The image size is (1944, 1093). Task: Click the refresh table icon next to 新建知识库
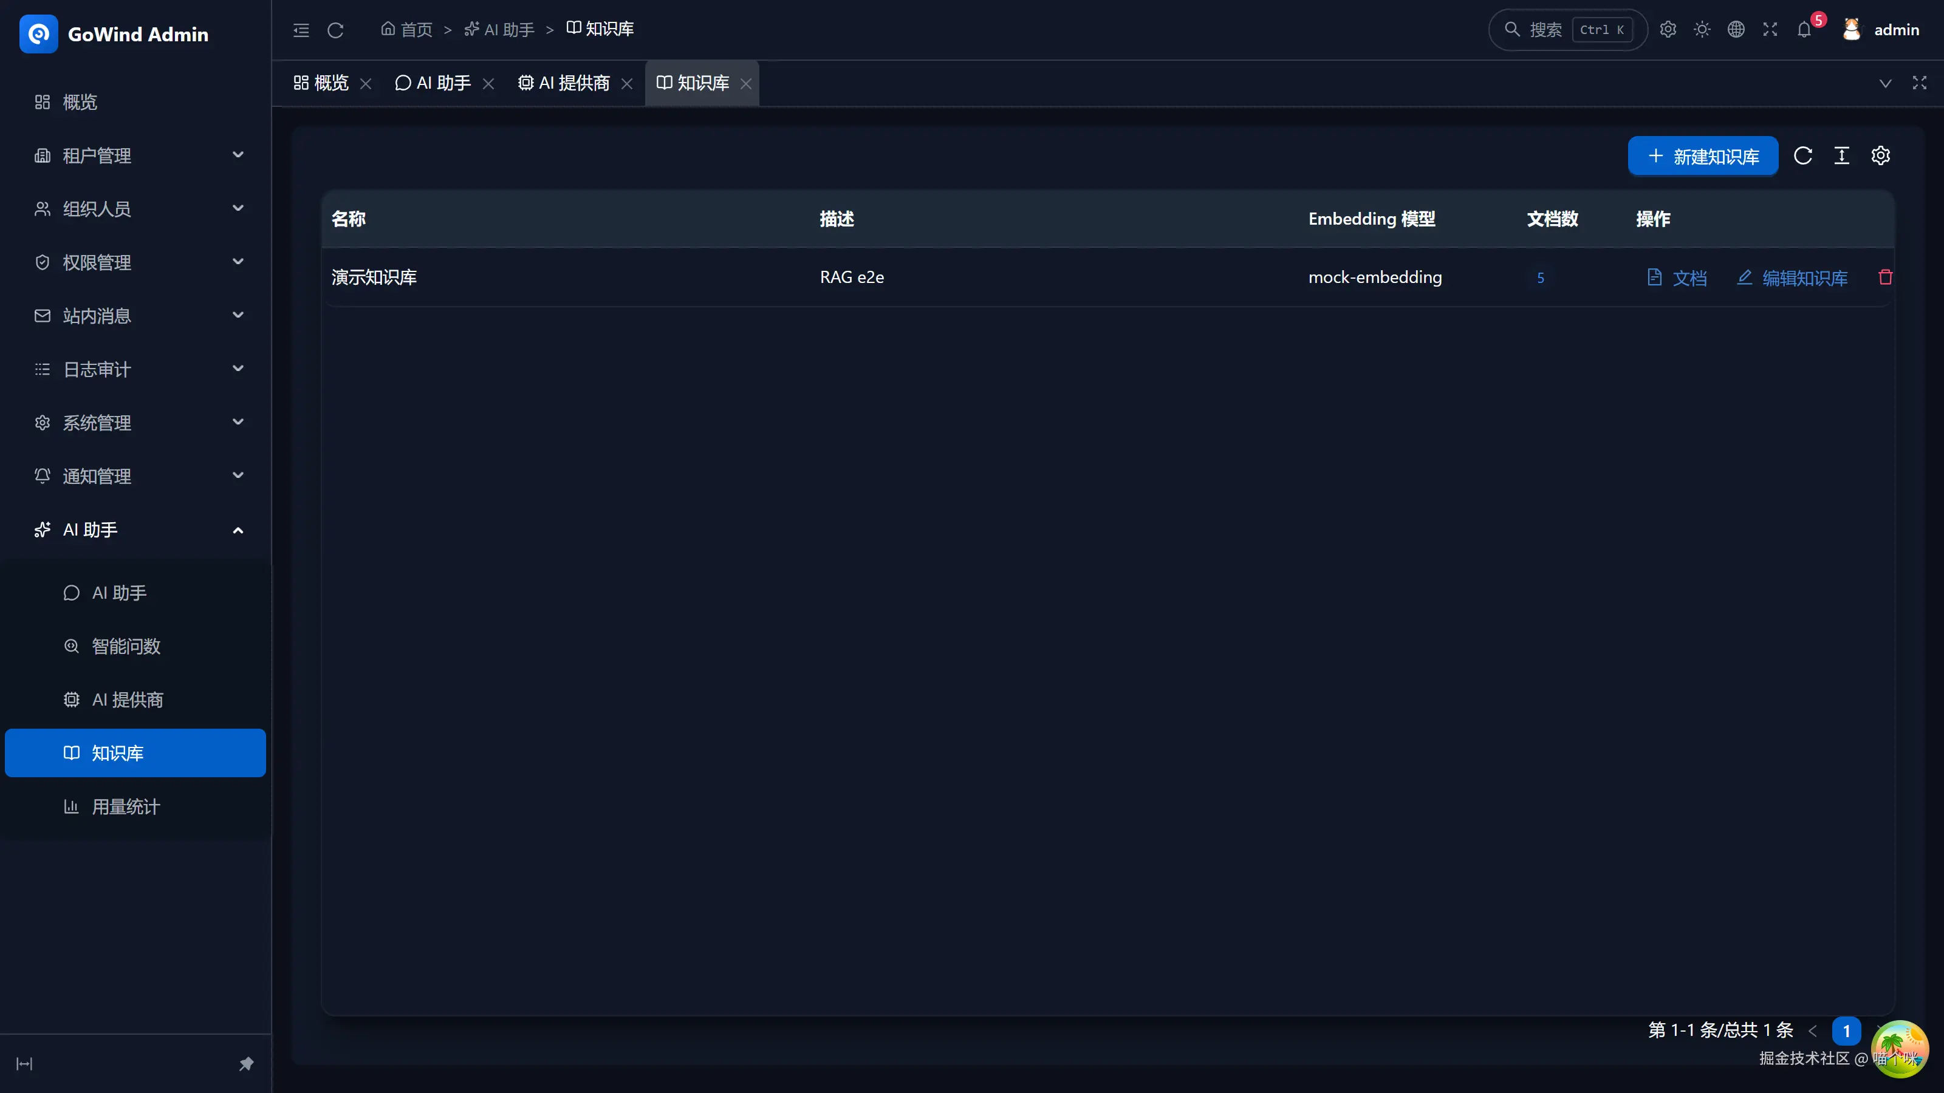click(1803, 155)
